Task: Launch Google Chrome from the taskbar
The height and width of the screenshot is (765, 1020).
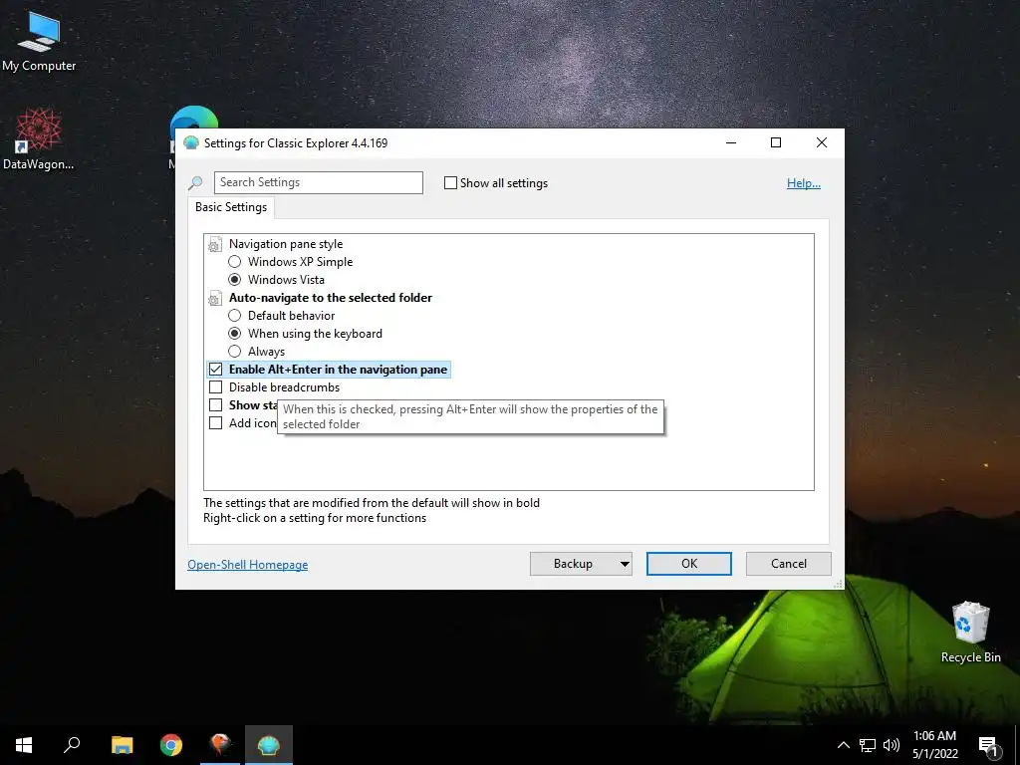Action: pyautogui.click(x=171, y=745)
